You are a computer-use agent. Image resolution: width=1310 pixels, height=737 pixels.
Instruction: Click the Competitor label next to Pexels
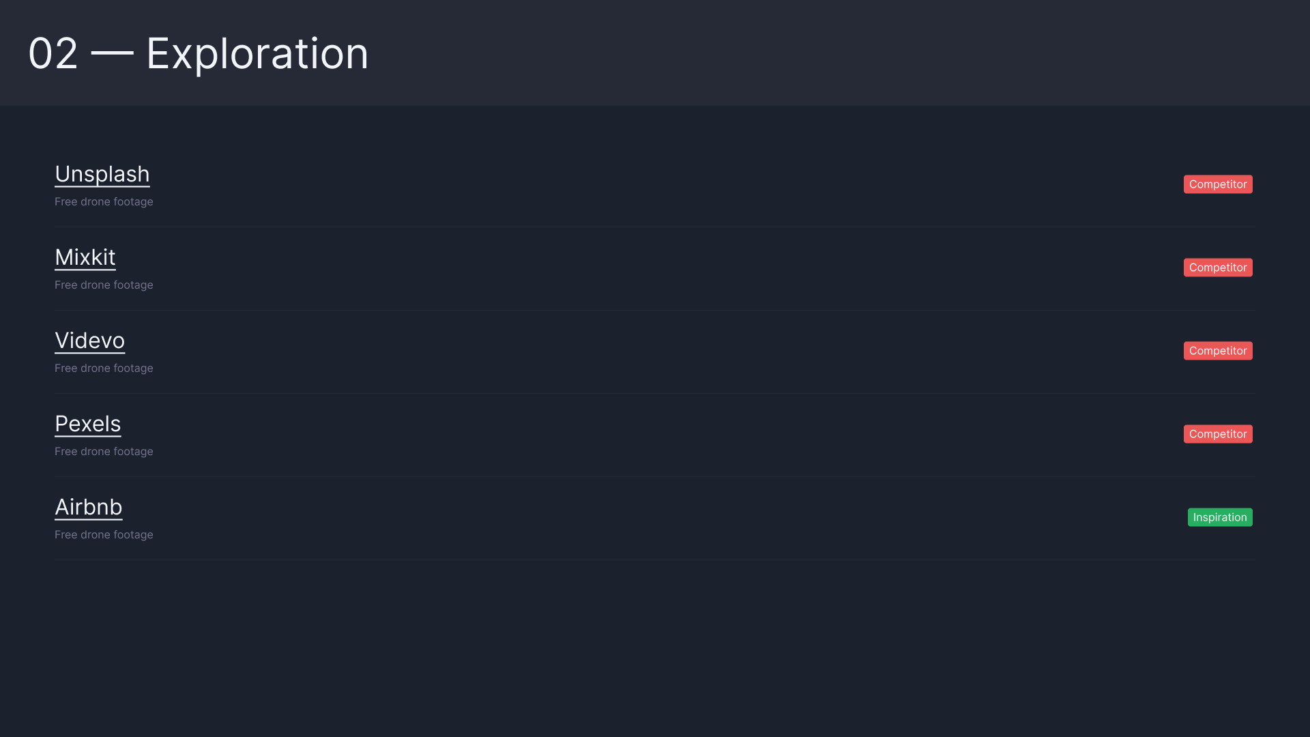(1218, 434)
